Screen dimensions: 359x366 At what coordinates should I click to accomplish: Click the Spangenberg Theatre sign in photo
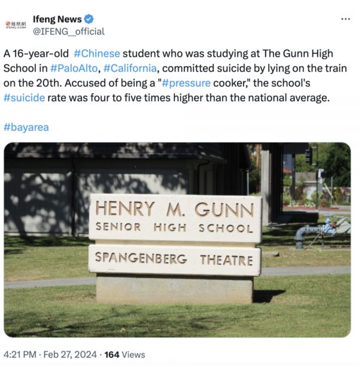pos(175,260)
